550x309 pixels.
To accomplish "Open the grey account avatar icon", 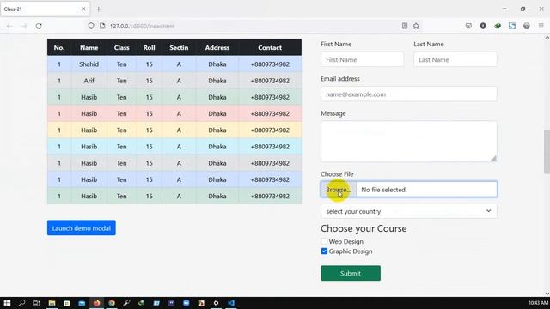I will [x=527, y=26].
